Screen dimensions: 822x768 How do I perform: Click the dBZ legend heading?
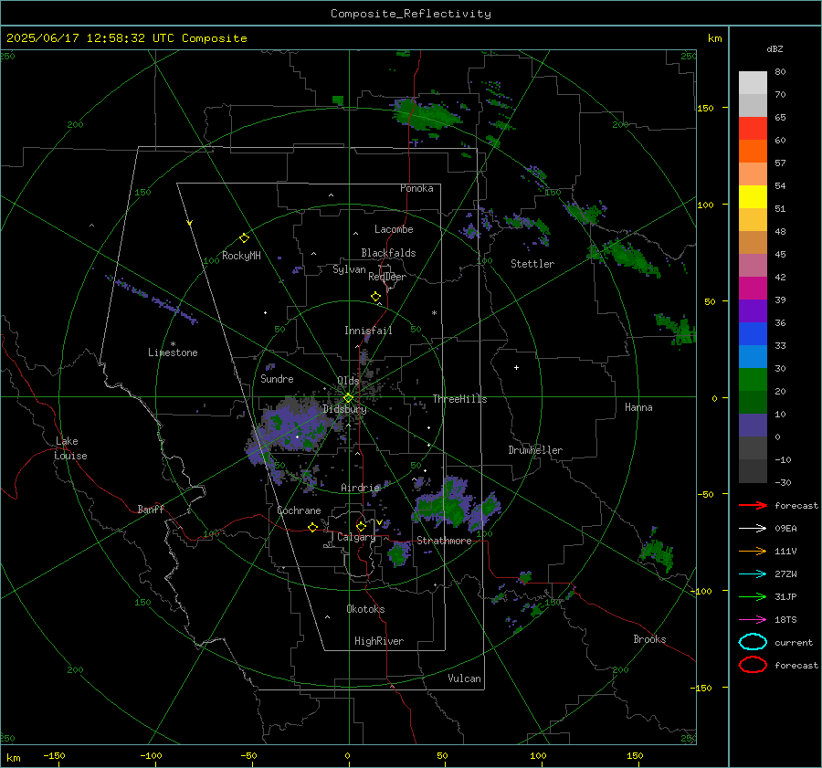pyautogui.click(x=775, y=48)
